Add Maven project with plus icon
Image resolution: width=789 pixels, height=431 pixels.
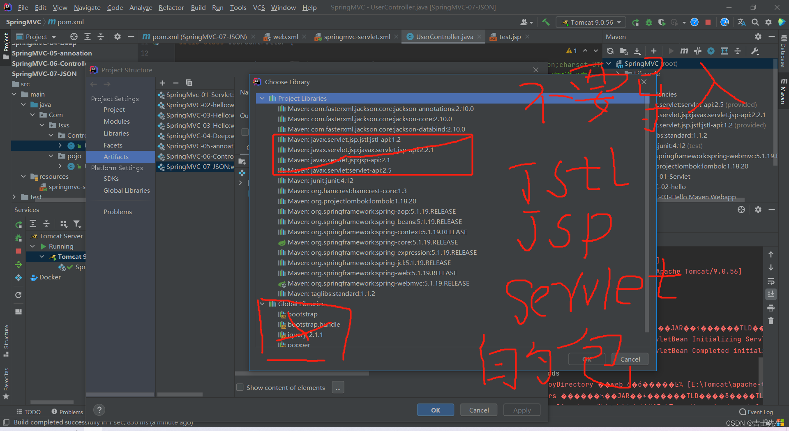click(x=654, y=51)
